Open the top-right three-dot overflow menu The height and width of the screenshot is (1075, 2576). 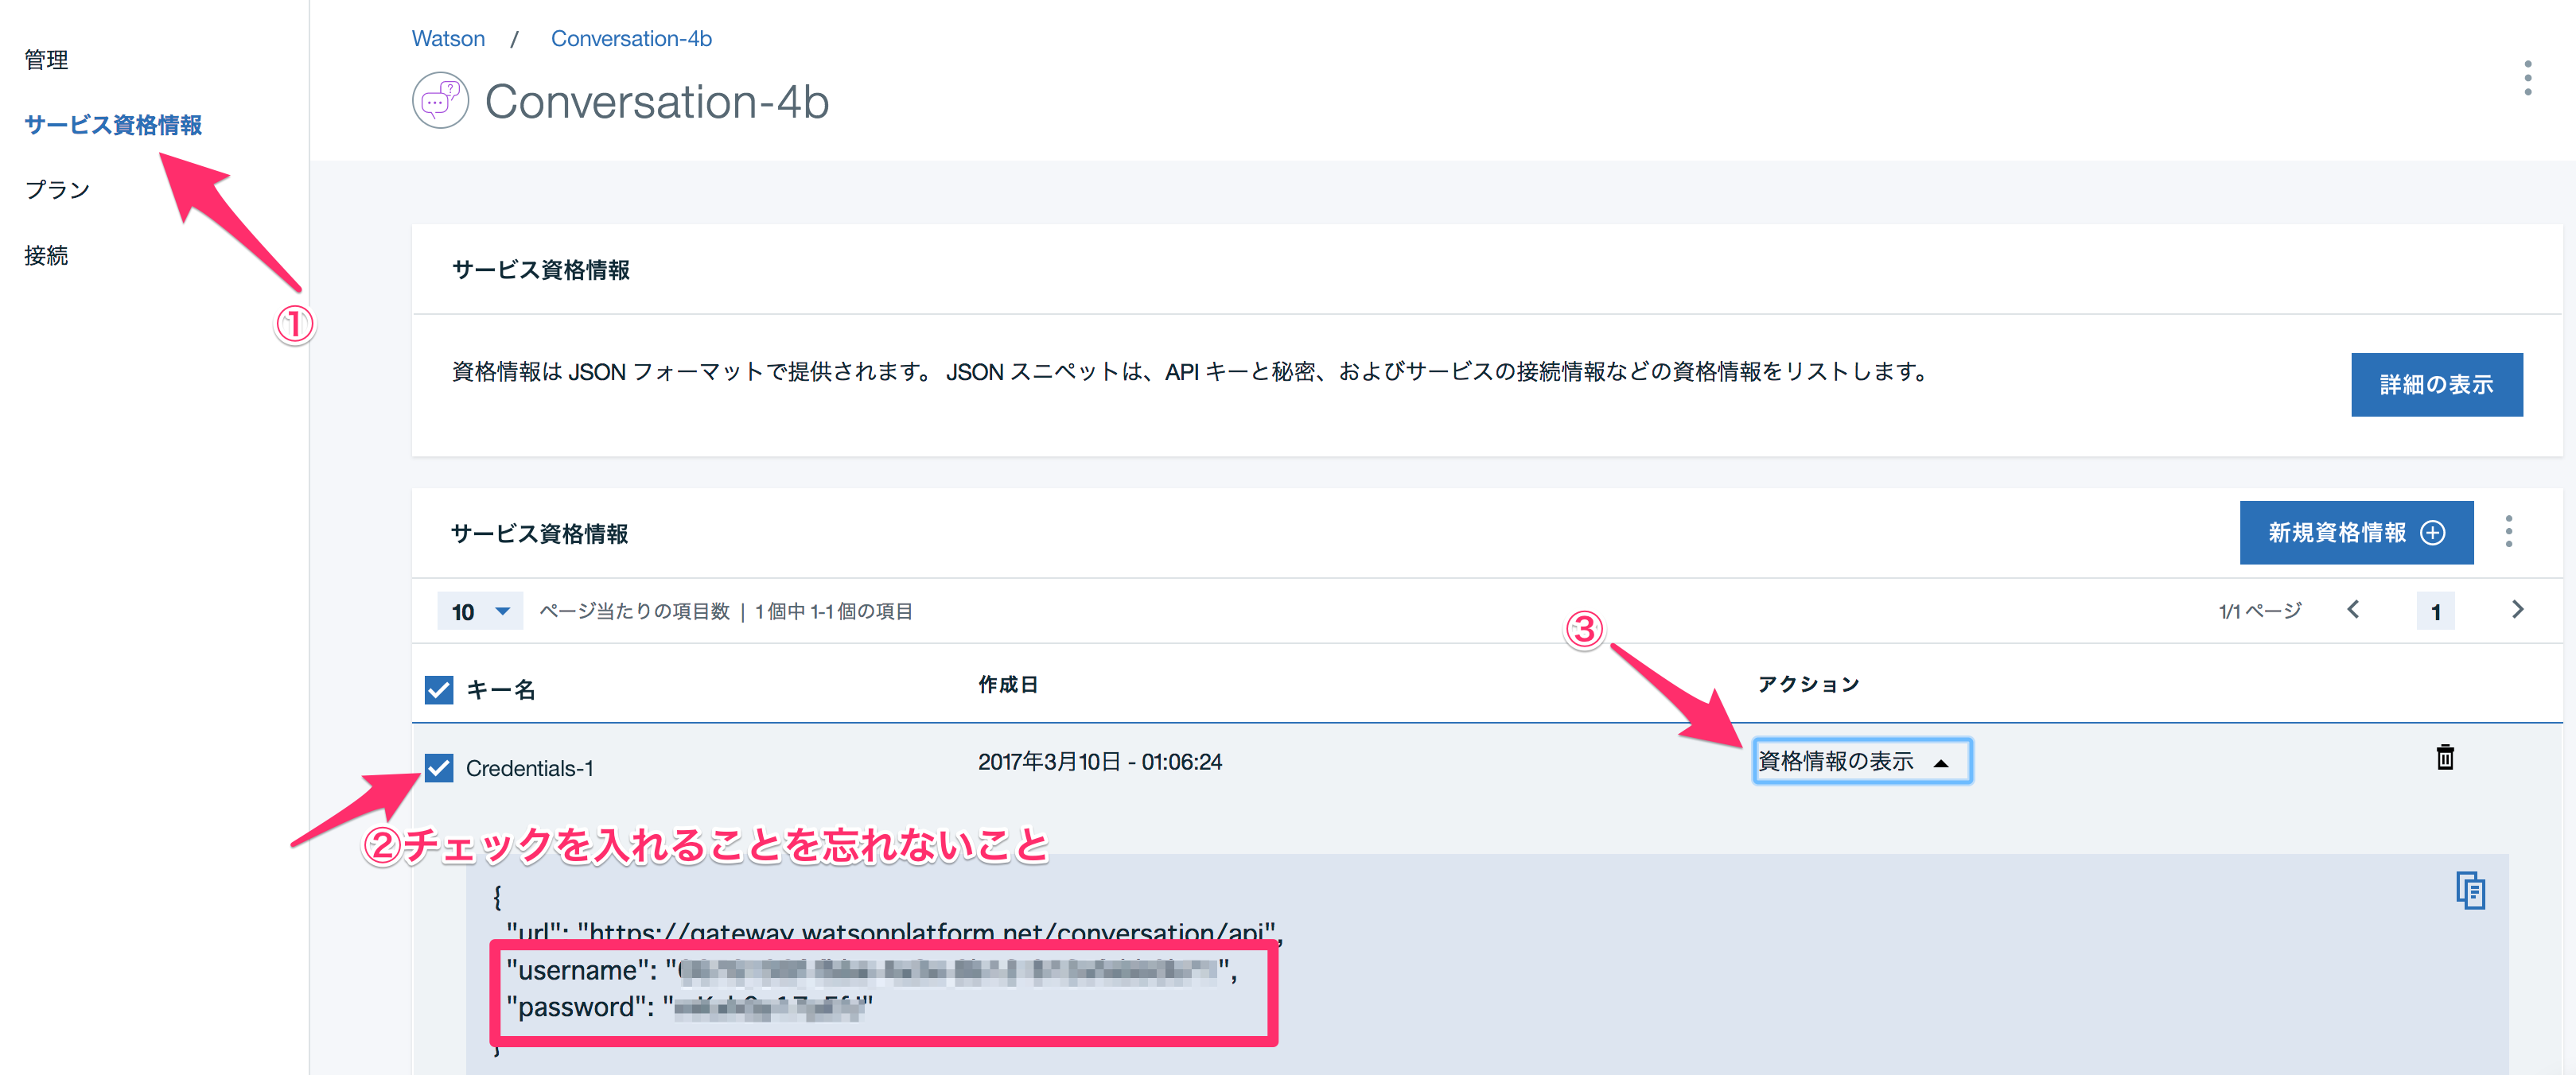[x=2527, y=78]
